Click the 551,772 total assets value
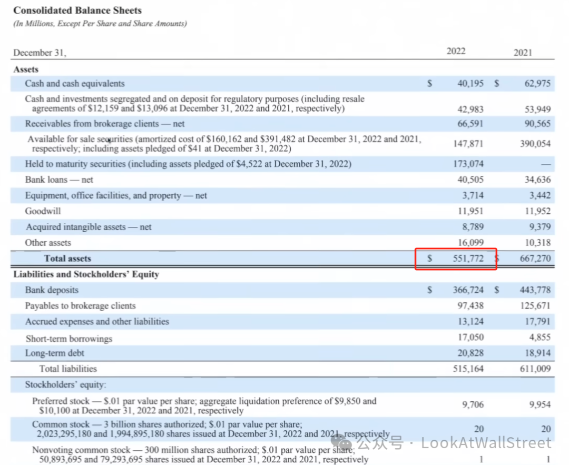The image size is (569, 465). click(x=468, y=259)
